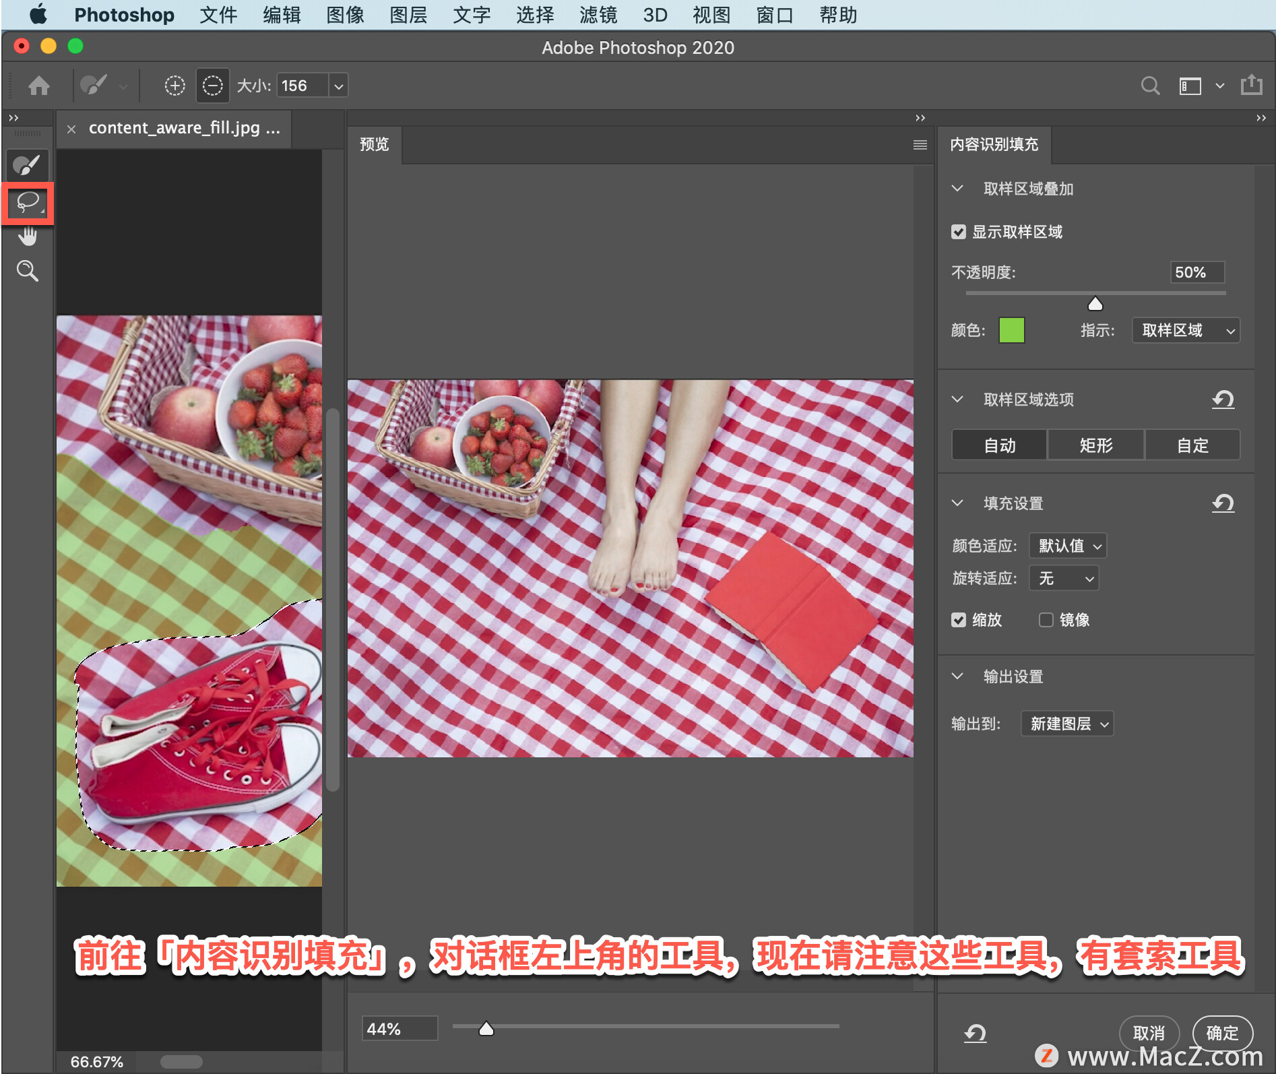Open the search magnifier in the top right
1276x1074 pixels.
[x=1150, y=86]
